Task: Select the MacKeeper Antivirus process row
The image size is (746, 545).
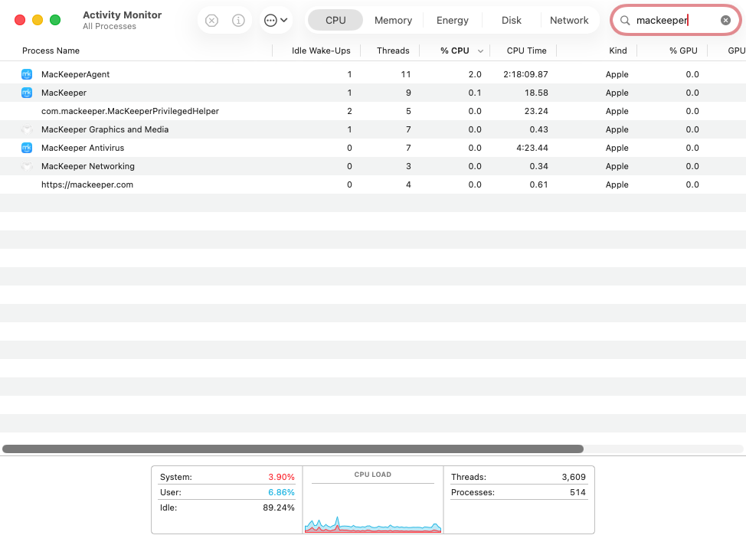Action: (373, 148)
